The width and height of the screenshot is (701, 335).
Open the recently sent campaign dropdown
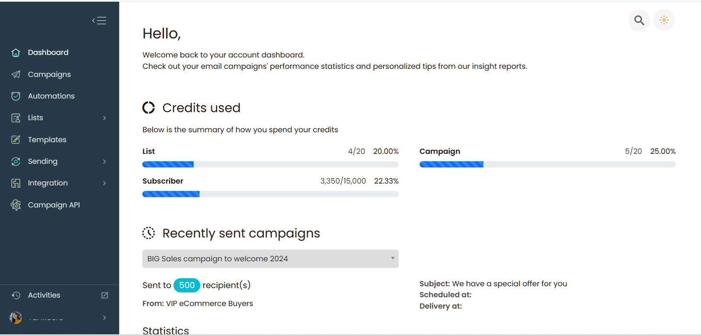tap(270, 258)
